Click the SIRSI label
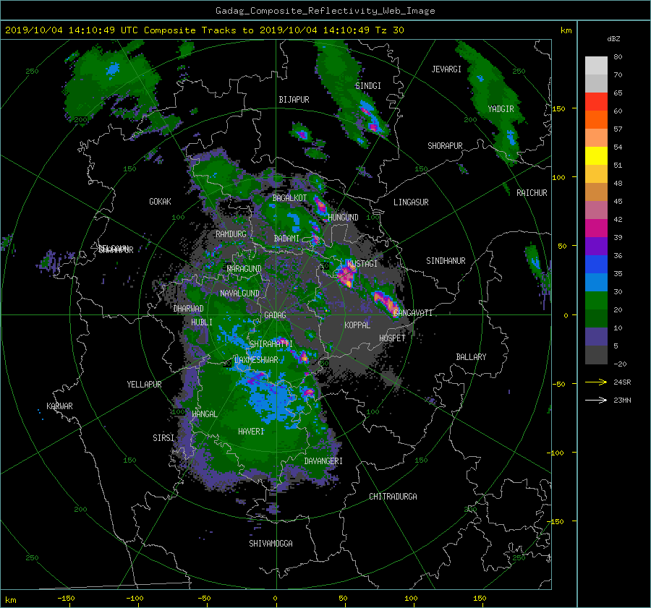 coord(163,438)
